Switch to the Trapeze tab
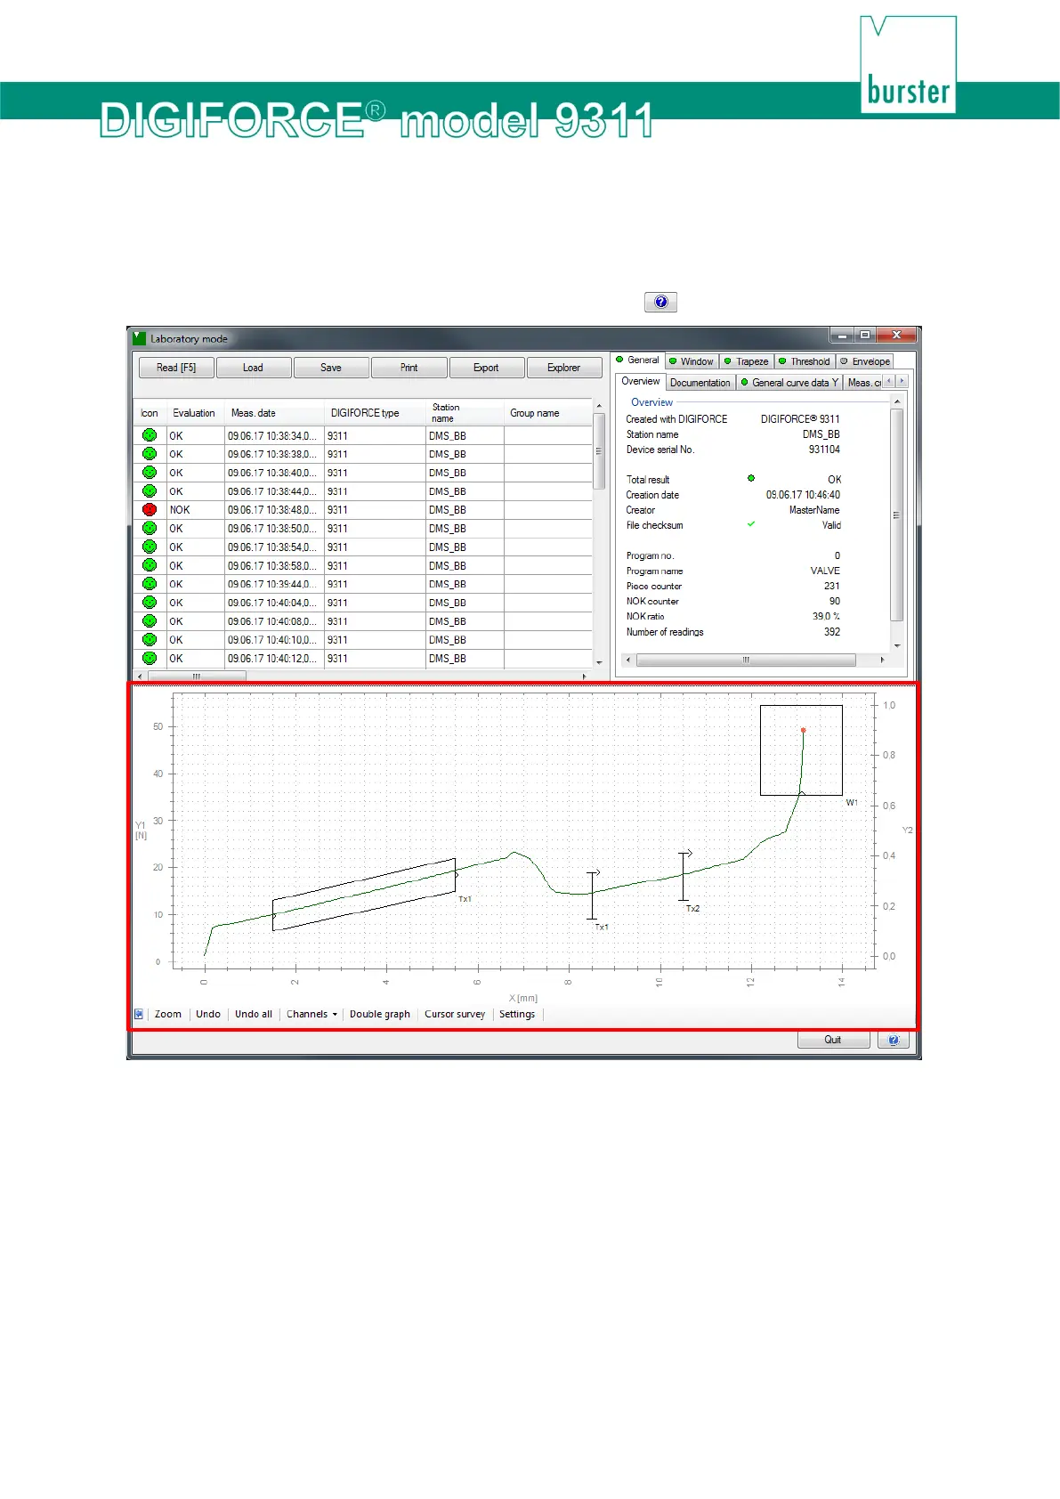Image resolution: width=1060 pixels, height=1499 pixels. [x=747, y=361]
